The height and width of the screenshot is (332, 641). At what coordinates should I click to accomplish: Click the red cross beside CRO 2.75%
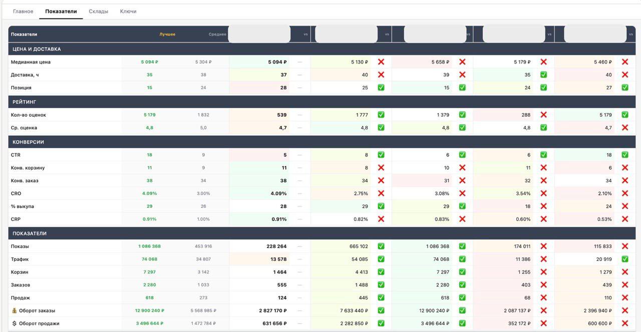[x=381, y=193]
